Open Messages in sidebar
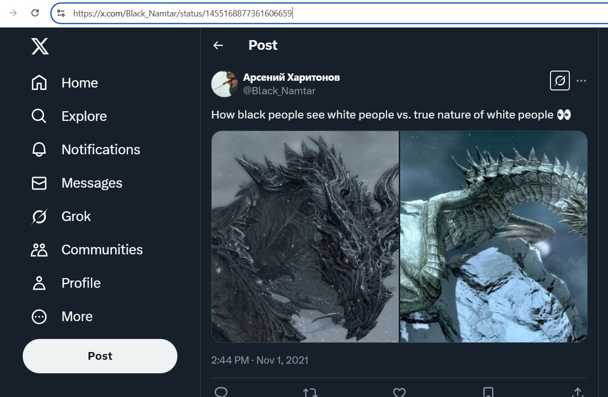Viewport: 608px width, 397px height. (x=92, y=183)
